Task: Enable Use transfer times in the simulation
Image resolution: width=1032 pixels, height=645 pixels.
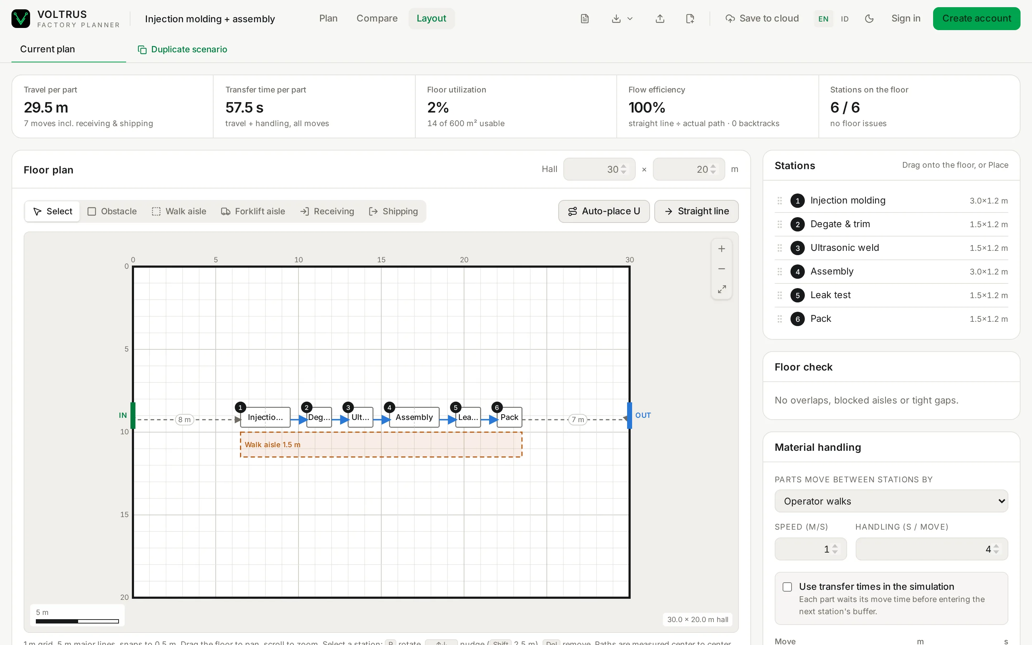Action: coord(787,587)
